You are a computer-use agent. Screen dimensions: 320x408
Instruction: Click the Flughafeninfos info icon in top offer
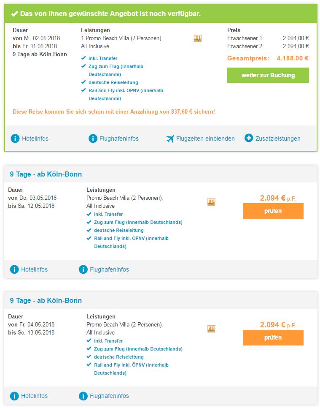[x=93, y=139]
